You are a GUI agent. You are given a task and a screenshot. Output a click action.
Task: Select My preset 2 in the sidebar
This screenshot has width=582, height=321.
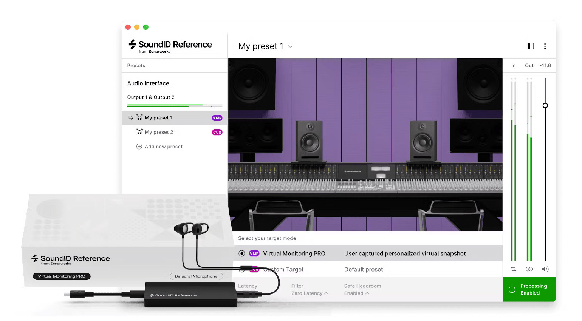click(x=159, y=132)
